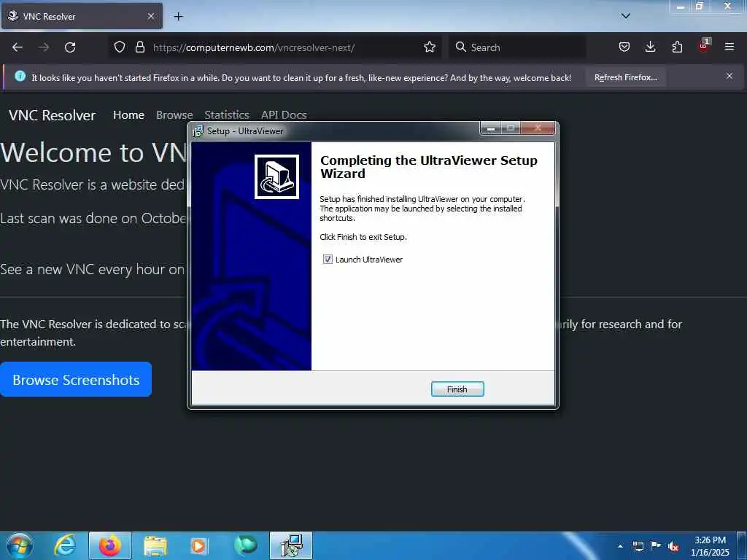The image size is (747, 560).
Task: Open the Home nav link
Action: [x=128, y=114]
